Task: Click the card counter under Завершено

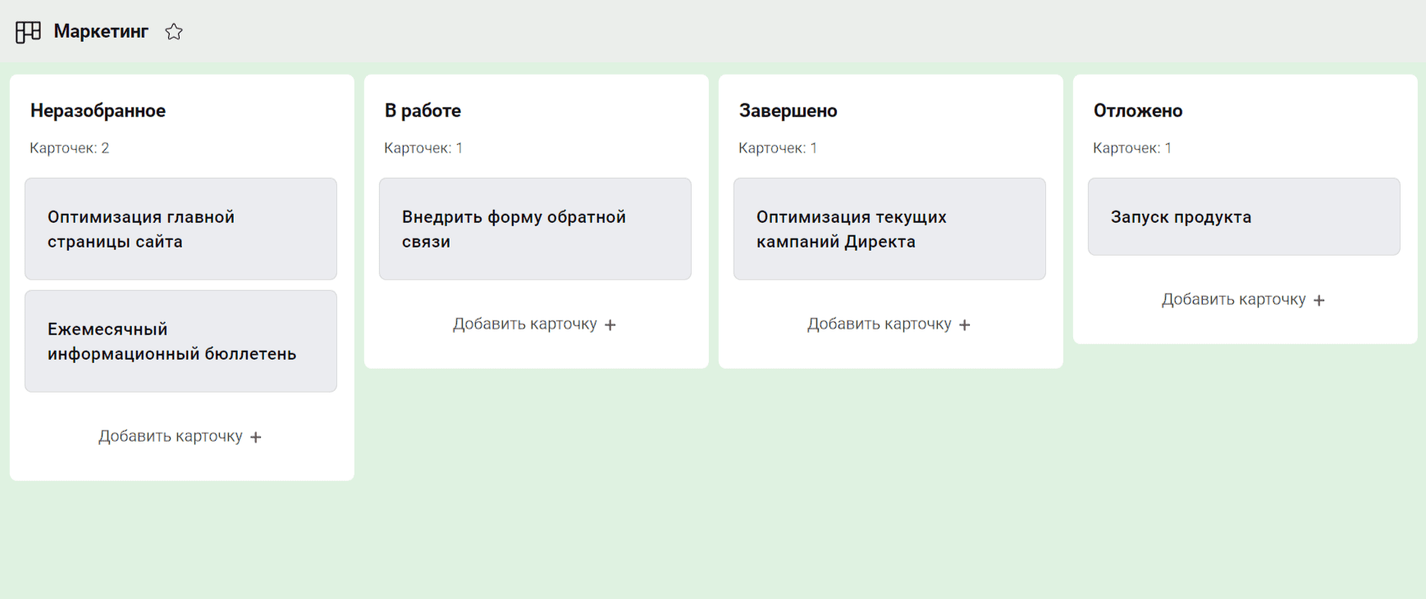Action: (778, 148)
